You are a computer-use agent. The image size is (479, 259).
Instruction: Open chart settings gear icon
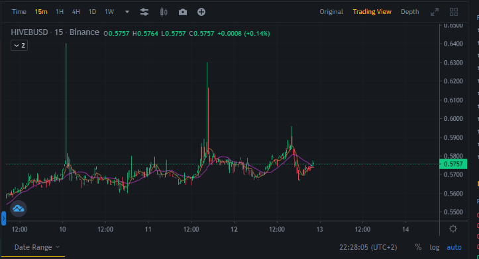click(x=453, y=229)
